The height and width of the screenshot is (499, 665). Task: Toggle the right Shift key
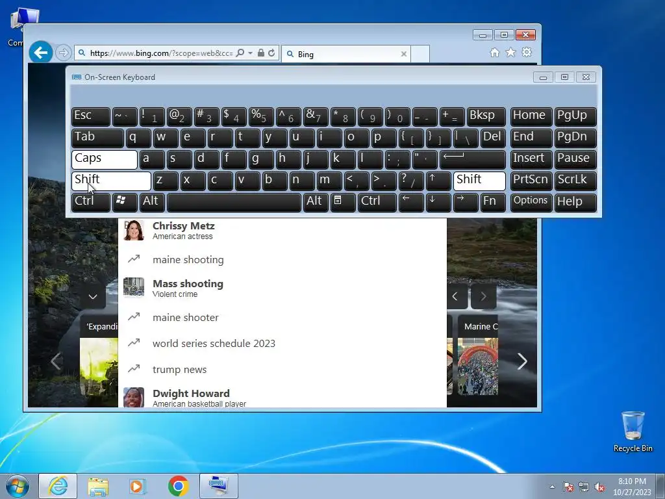pyautogui.click(x=479, y=181)
